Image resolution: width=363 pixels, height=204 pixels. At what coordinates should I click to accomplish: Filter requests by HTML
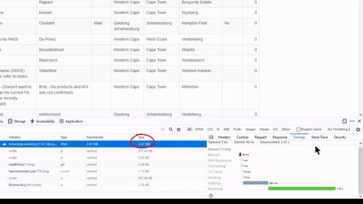tap(199, 129)
